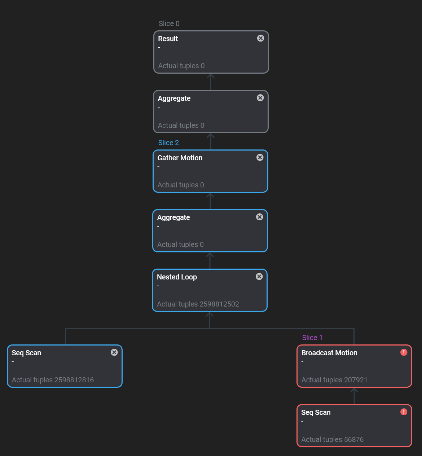Viewport: 422px width, 456px height.
Task: Click the close icon on the top Aggregate node
Action: coord(260,97)
